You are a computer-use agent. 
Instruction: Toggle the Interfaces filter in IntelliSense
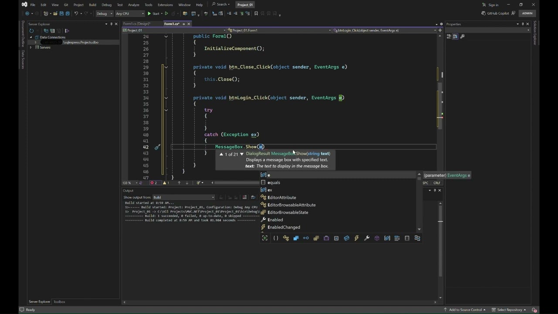[x=306, y=238]
